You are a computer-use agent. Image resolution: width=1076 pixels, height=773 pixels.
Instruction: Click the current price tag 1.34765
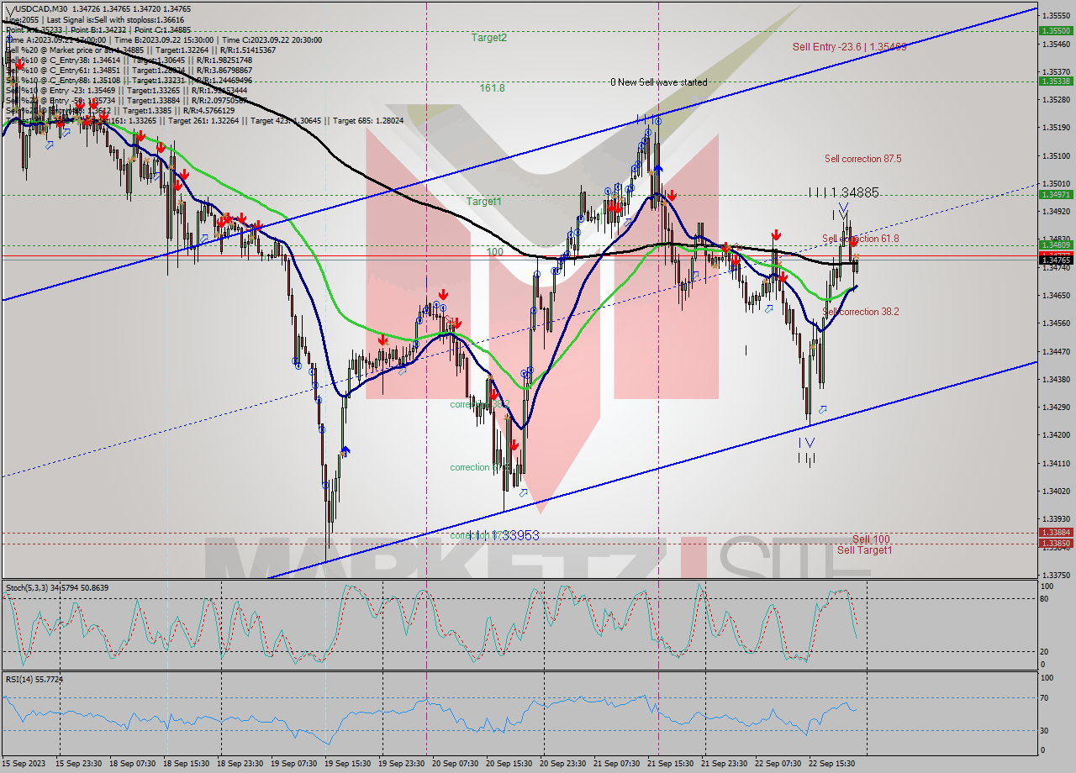(x=1055, y=260)
